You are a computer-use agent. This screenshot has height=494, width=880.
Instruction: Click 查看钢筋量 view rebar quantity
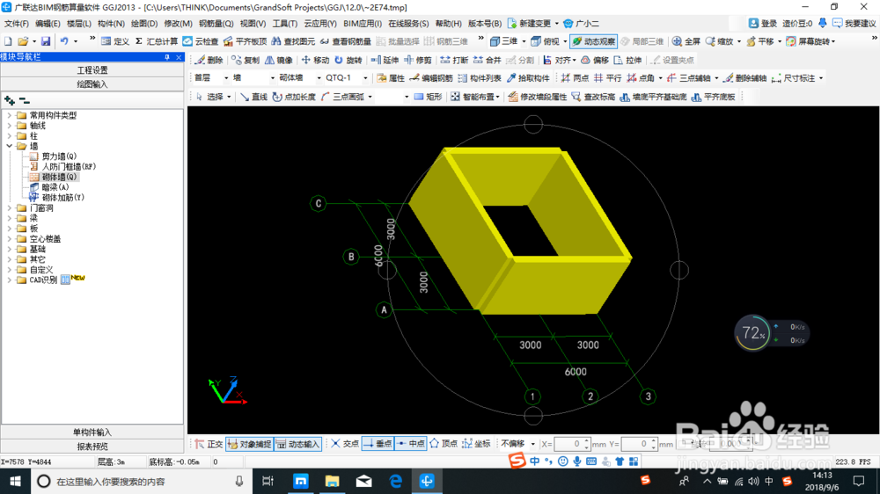point(345,41)
